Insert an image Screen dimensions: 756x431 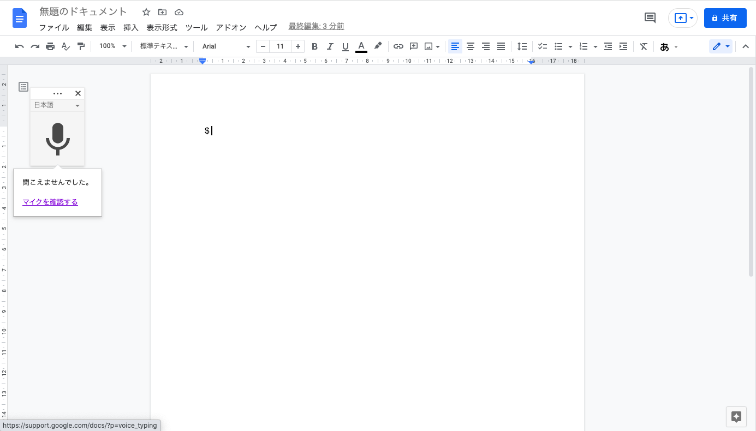(429, 46)
